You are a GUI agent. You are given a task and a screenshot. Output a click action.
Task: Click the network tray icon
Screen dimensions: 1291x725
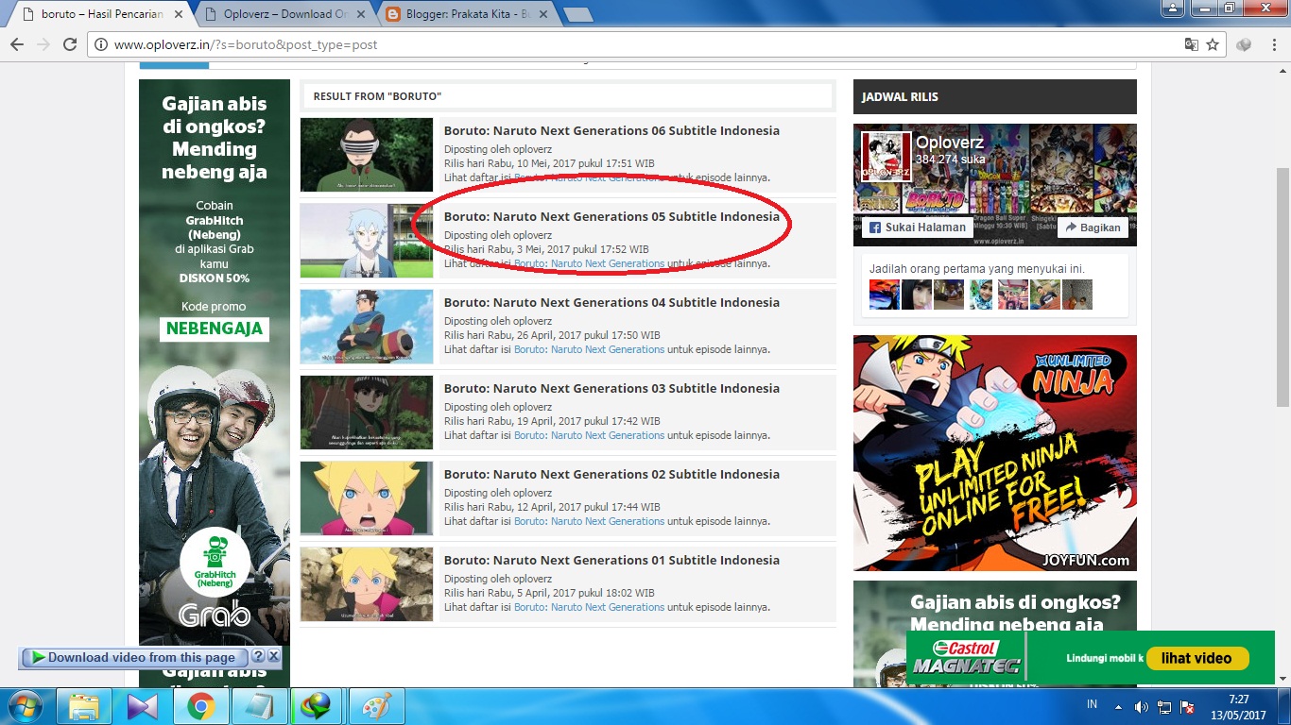1164,706
